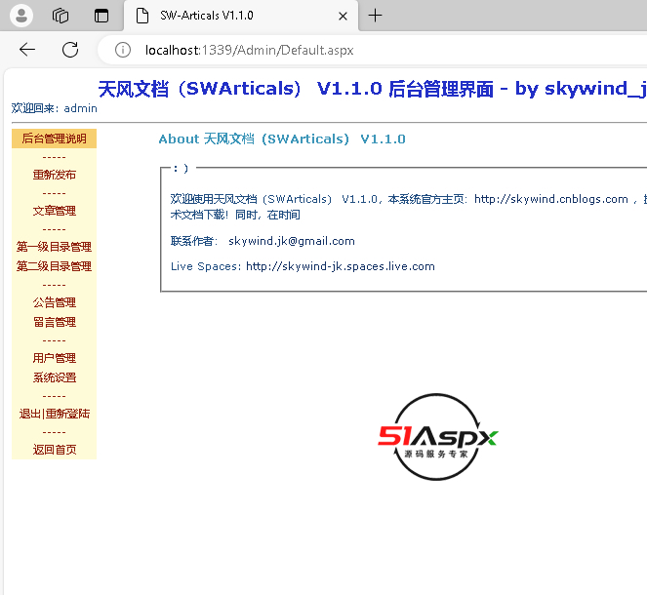Screen dimensions: 647x595
Task: Open 留言管理 sidebar link
Action: (54, 322)
